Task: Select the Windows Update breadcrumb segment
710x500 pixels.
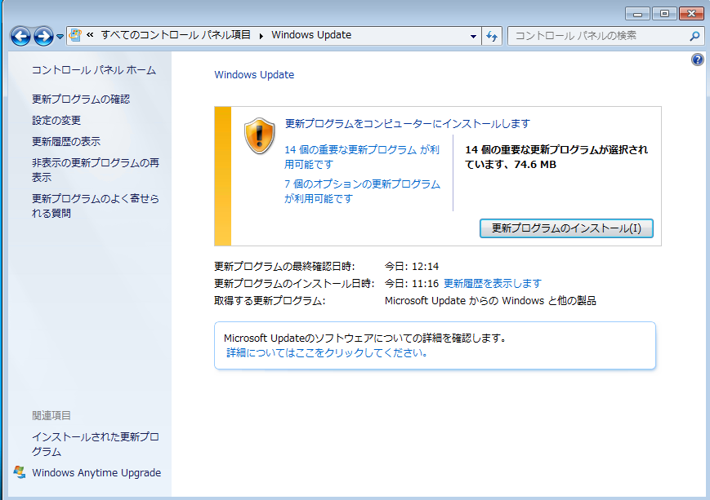Action: 311,35
